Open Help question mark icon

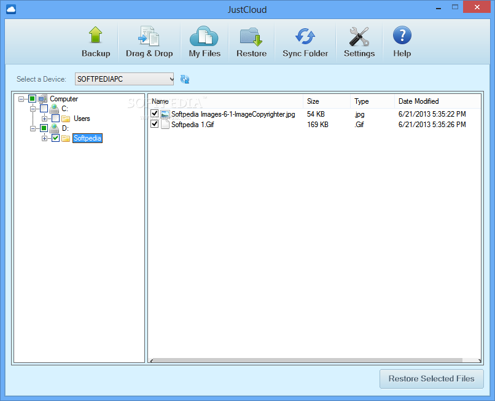(402, 42)
